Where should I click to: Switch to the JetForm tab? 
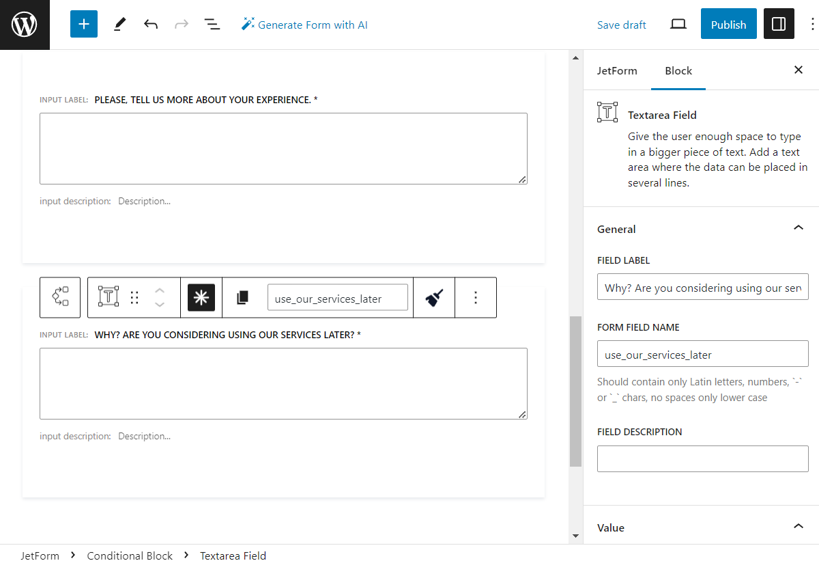617,70
